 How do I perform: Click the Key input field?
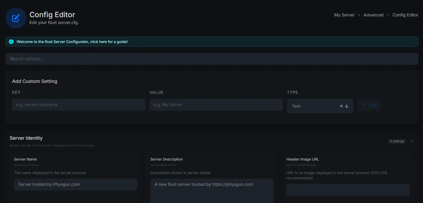click(x=78, y=105)
